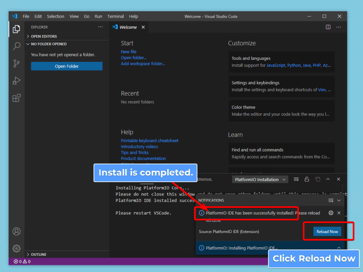363x272 pixels.
Task: Click 'You have not yet opened a folder.' text
Action: 63,55
